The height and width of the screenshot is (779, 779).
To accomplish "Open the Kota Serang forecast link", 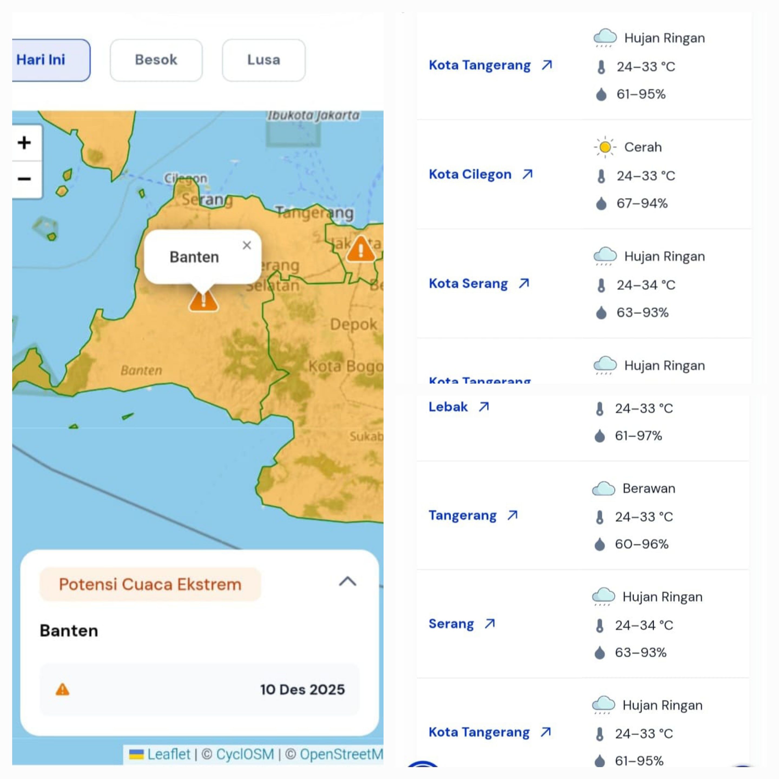I will (468, 283).
